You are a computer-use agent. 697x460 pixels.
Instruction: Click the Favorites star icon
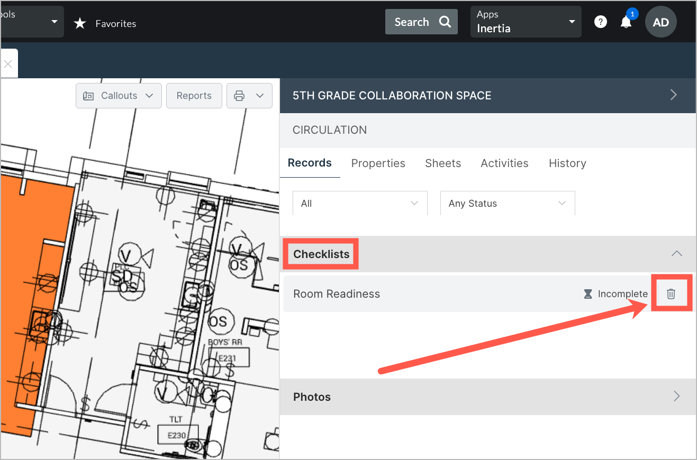[80, 23]
